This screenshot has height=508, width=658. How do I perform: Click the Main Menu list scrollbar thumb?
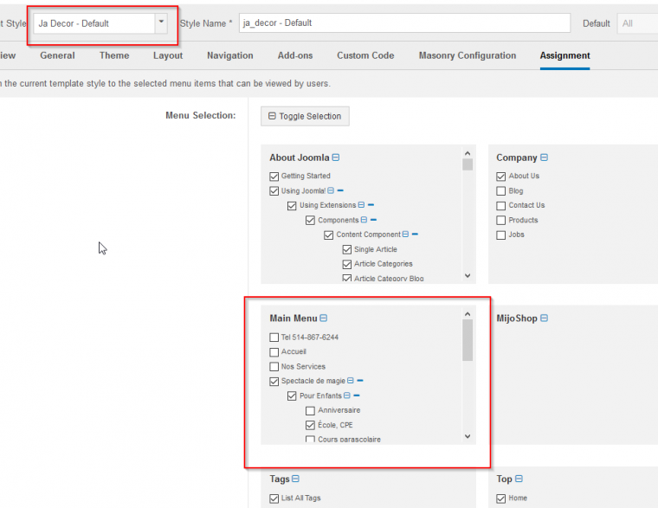468,340
